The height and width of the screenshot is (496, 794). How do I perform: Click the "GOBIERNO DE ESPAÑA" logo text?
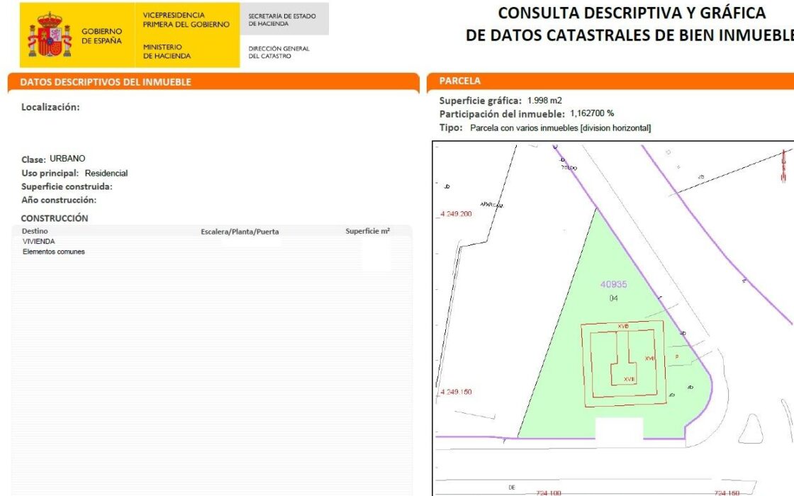(102, 36)
